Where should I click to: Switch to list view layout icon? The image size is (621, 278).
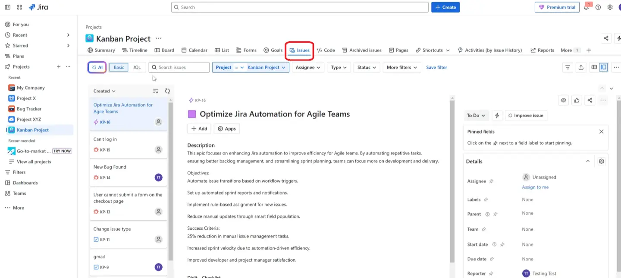click(594, 67)
